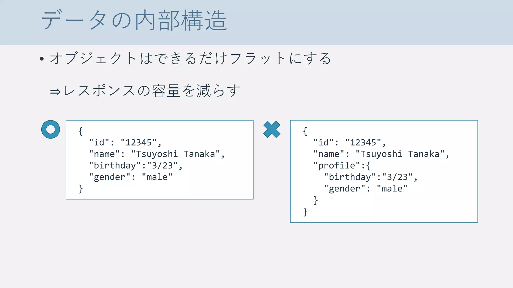
Task: Click the inner closing brace of the profile object
Action: click(x=316, y=200)
